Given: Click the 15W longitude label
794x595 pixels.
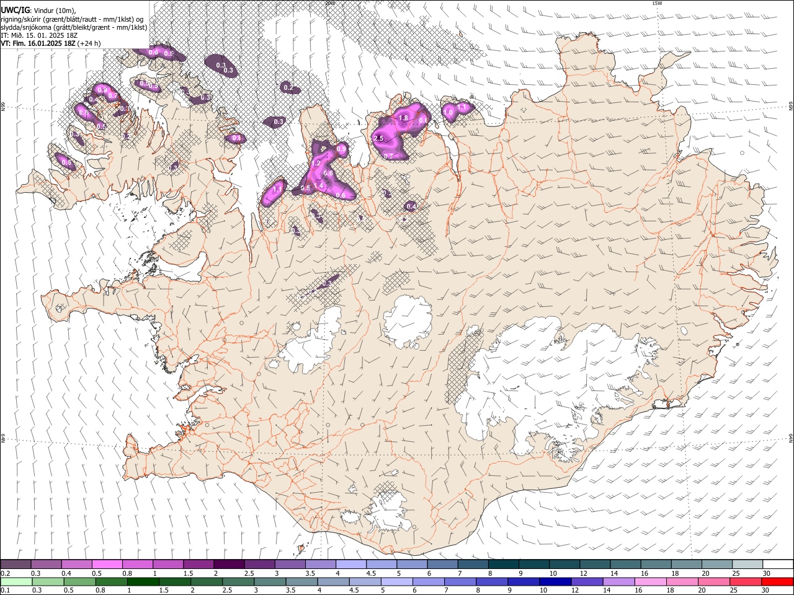Looking at the screenshot, I should point(657,3).
